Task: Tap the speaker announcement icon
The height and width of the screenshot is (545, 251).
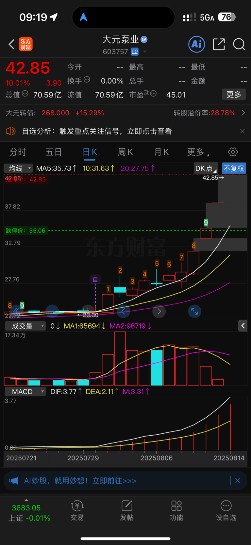Action: [11, 131]
